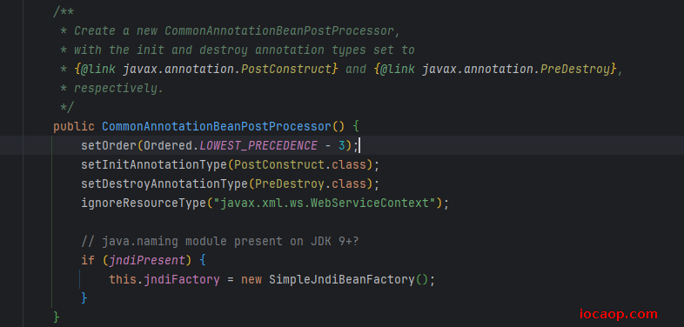Click the Ordered class reference
The height and width of the screenshot is (327, 684).
pyautogui.click(x=168, y=145)
